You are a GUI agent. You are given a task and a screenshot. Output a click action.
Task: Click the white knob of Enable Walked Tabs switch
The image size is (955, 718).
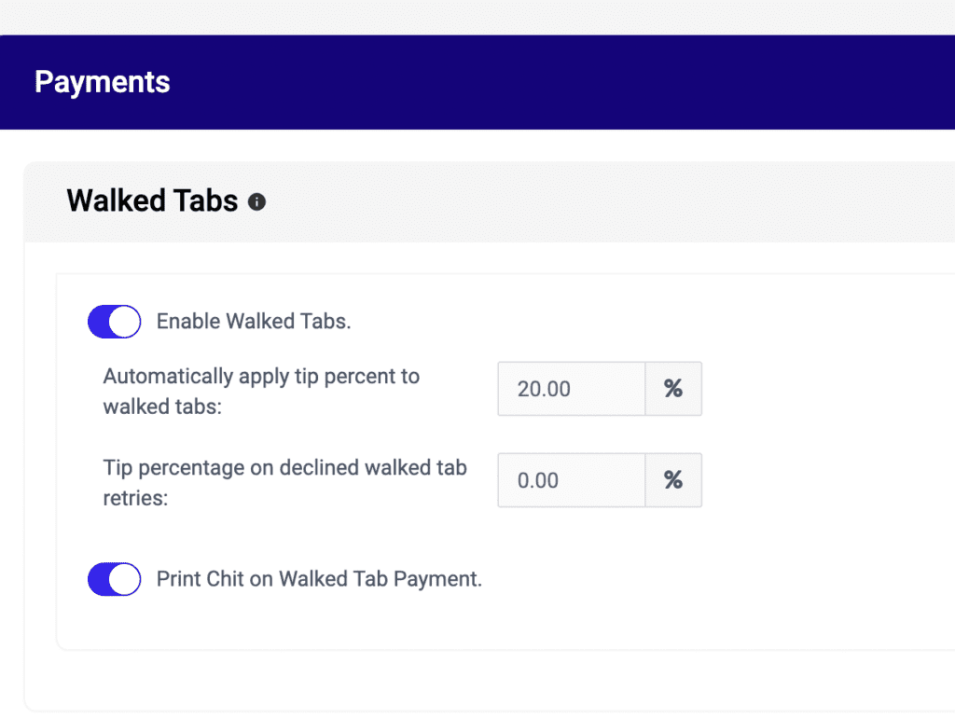click(124, 322)
